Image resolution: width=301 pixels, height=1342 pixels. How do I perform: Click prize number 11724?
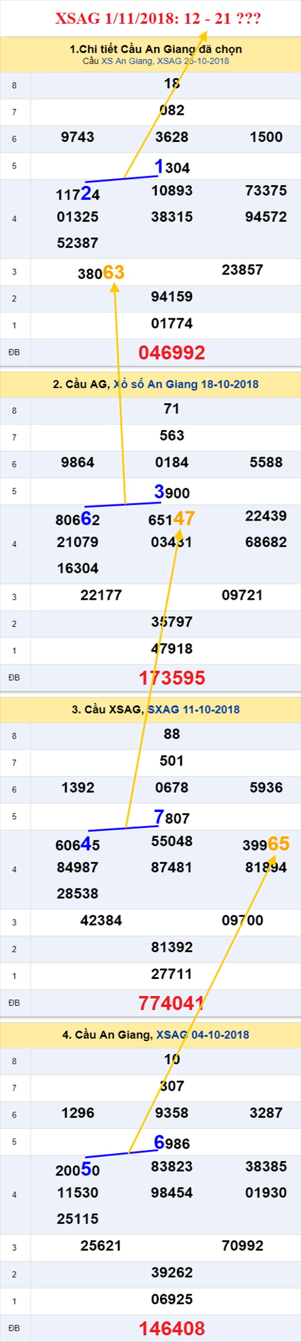pyautogui.click(x=78, y=194)
